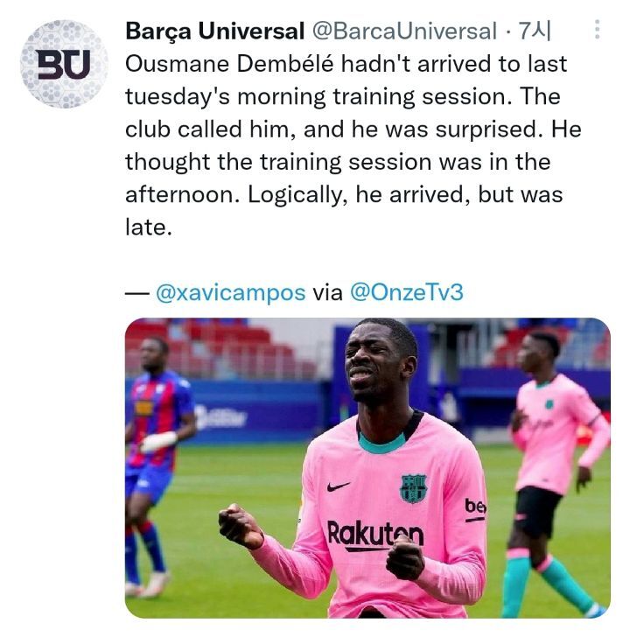Tap Dembélé's face in the photo
Screen dimensions: 630x637
(x=379, y=363)
